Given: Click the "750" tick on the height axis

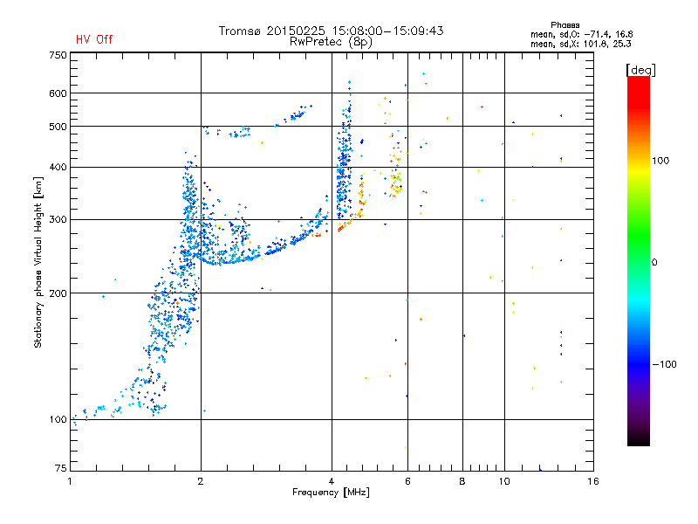Looking at the screenshot, I should 58,55.
